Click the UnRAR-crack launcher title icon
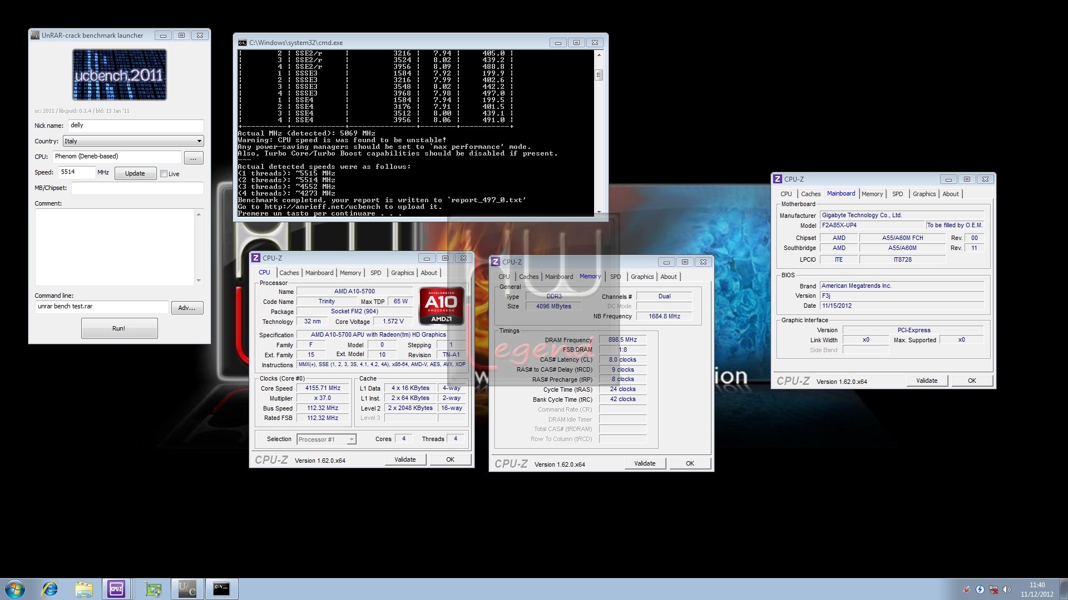Screen dimensions: 1068x600 pyautogui.click(x=35, y=35)
